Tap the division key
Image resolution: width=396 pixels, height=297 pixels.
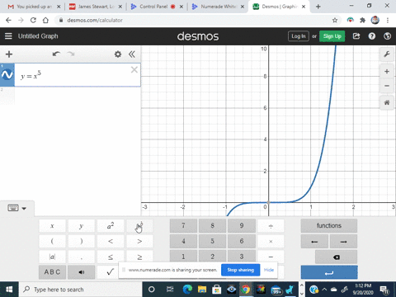(x=271, y=226)
